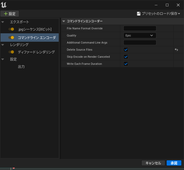
Task: Click the Unreal Engine logo icon
Action: coord(4,5)
